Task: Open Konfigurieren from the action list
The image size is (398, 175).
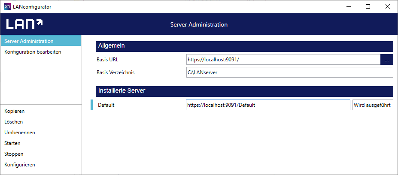Action: pyautogui.click(x=19, y=165)
